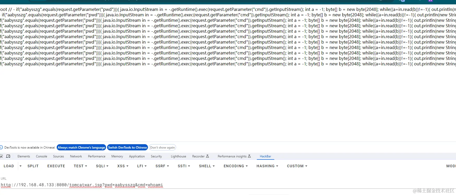Open the SHELL dropdown menu
The image size is (456, 195).
click(207, 166)
